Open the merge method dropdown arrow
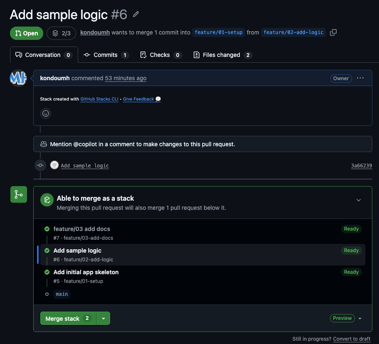Image resolution: width=379 pixels, height=344 pixels. click(103, 318)
